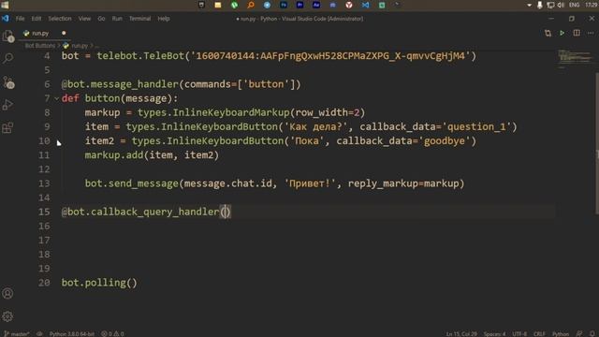Click inside callback_query_handler parentheses
The image size is (599, 337).
[x=226, y=212]
